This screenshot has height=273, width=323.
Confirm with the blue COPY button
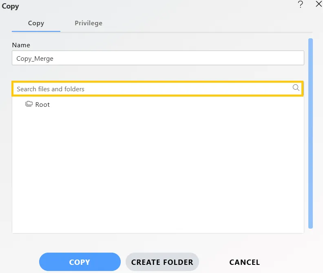coord(80,262)
